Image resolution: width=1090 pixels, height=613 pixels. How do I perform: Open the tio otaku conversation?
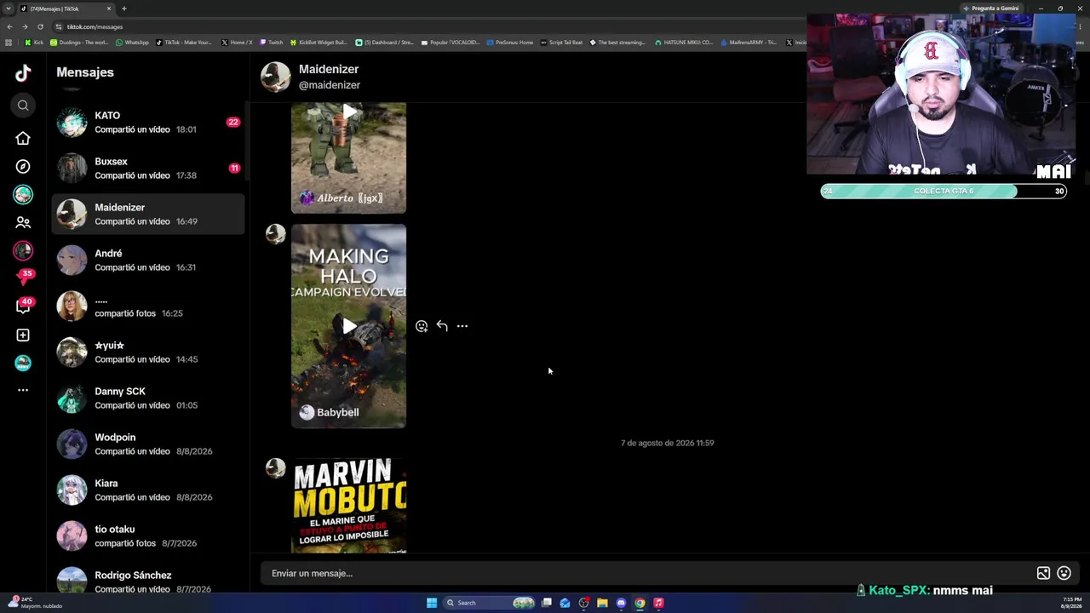tap(148, 536)
